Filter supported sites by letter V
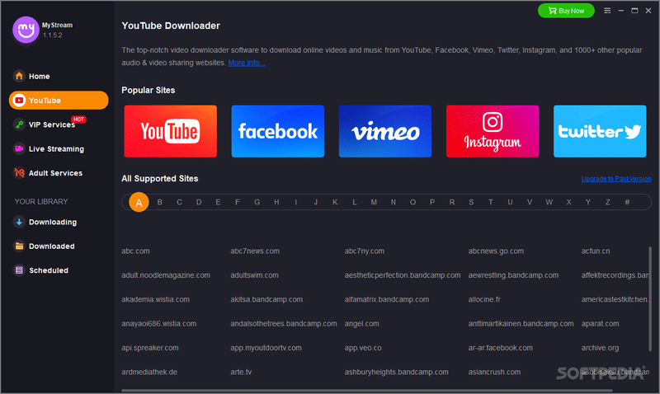 coord(530,202)
